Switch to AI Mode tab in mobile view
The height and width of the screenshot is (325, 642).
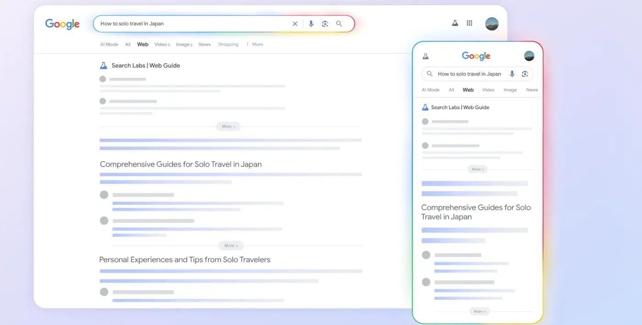431,90
